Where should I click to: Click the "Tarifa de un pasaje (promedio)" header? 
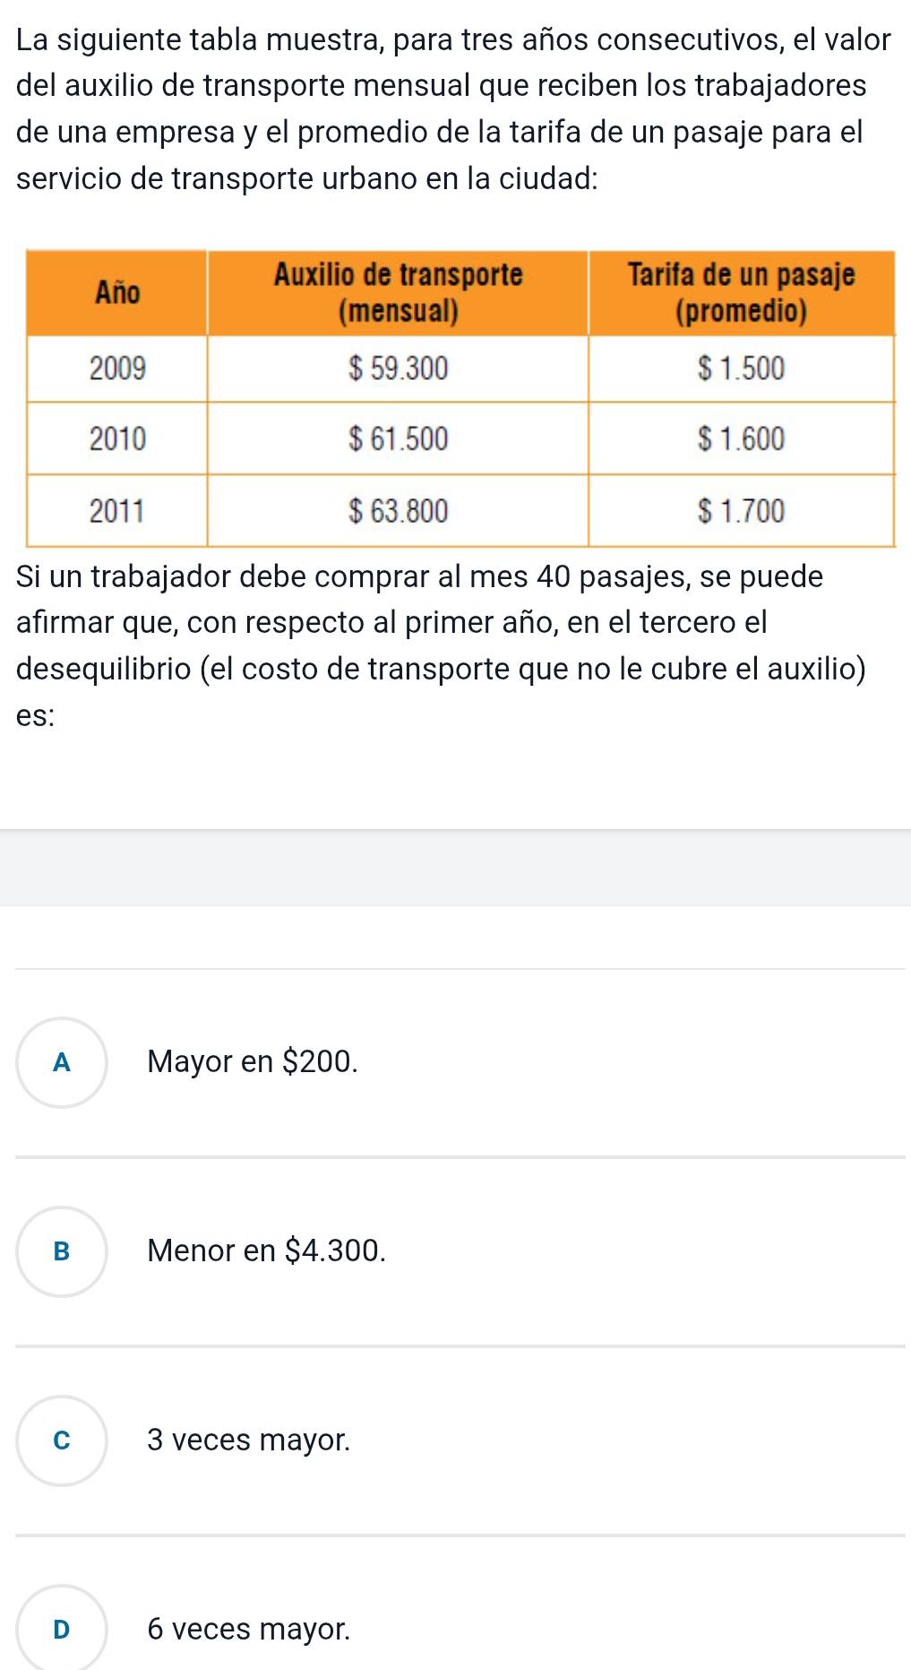tap(741, 293)
